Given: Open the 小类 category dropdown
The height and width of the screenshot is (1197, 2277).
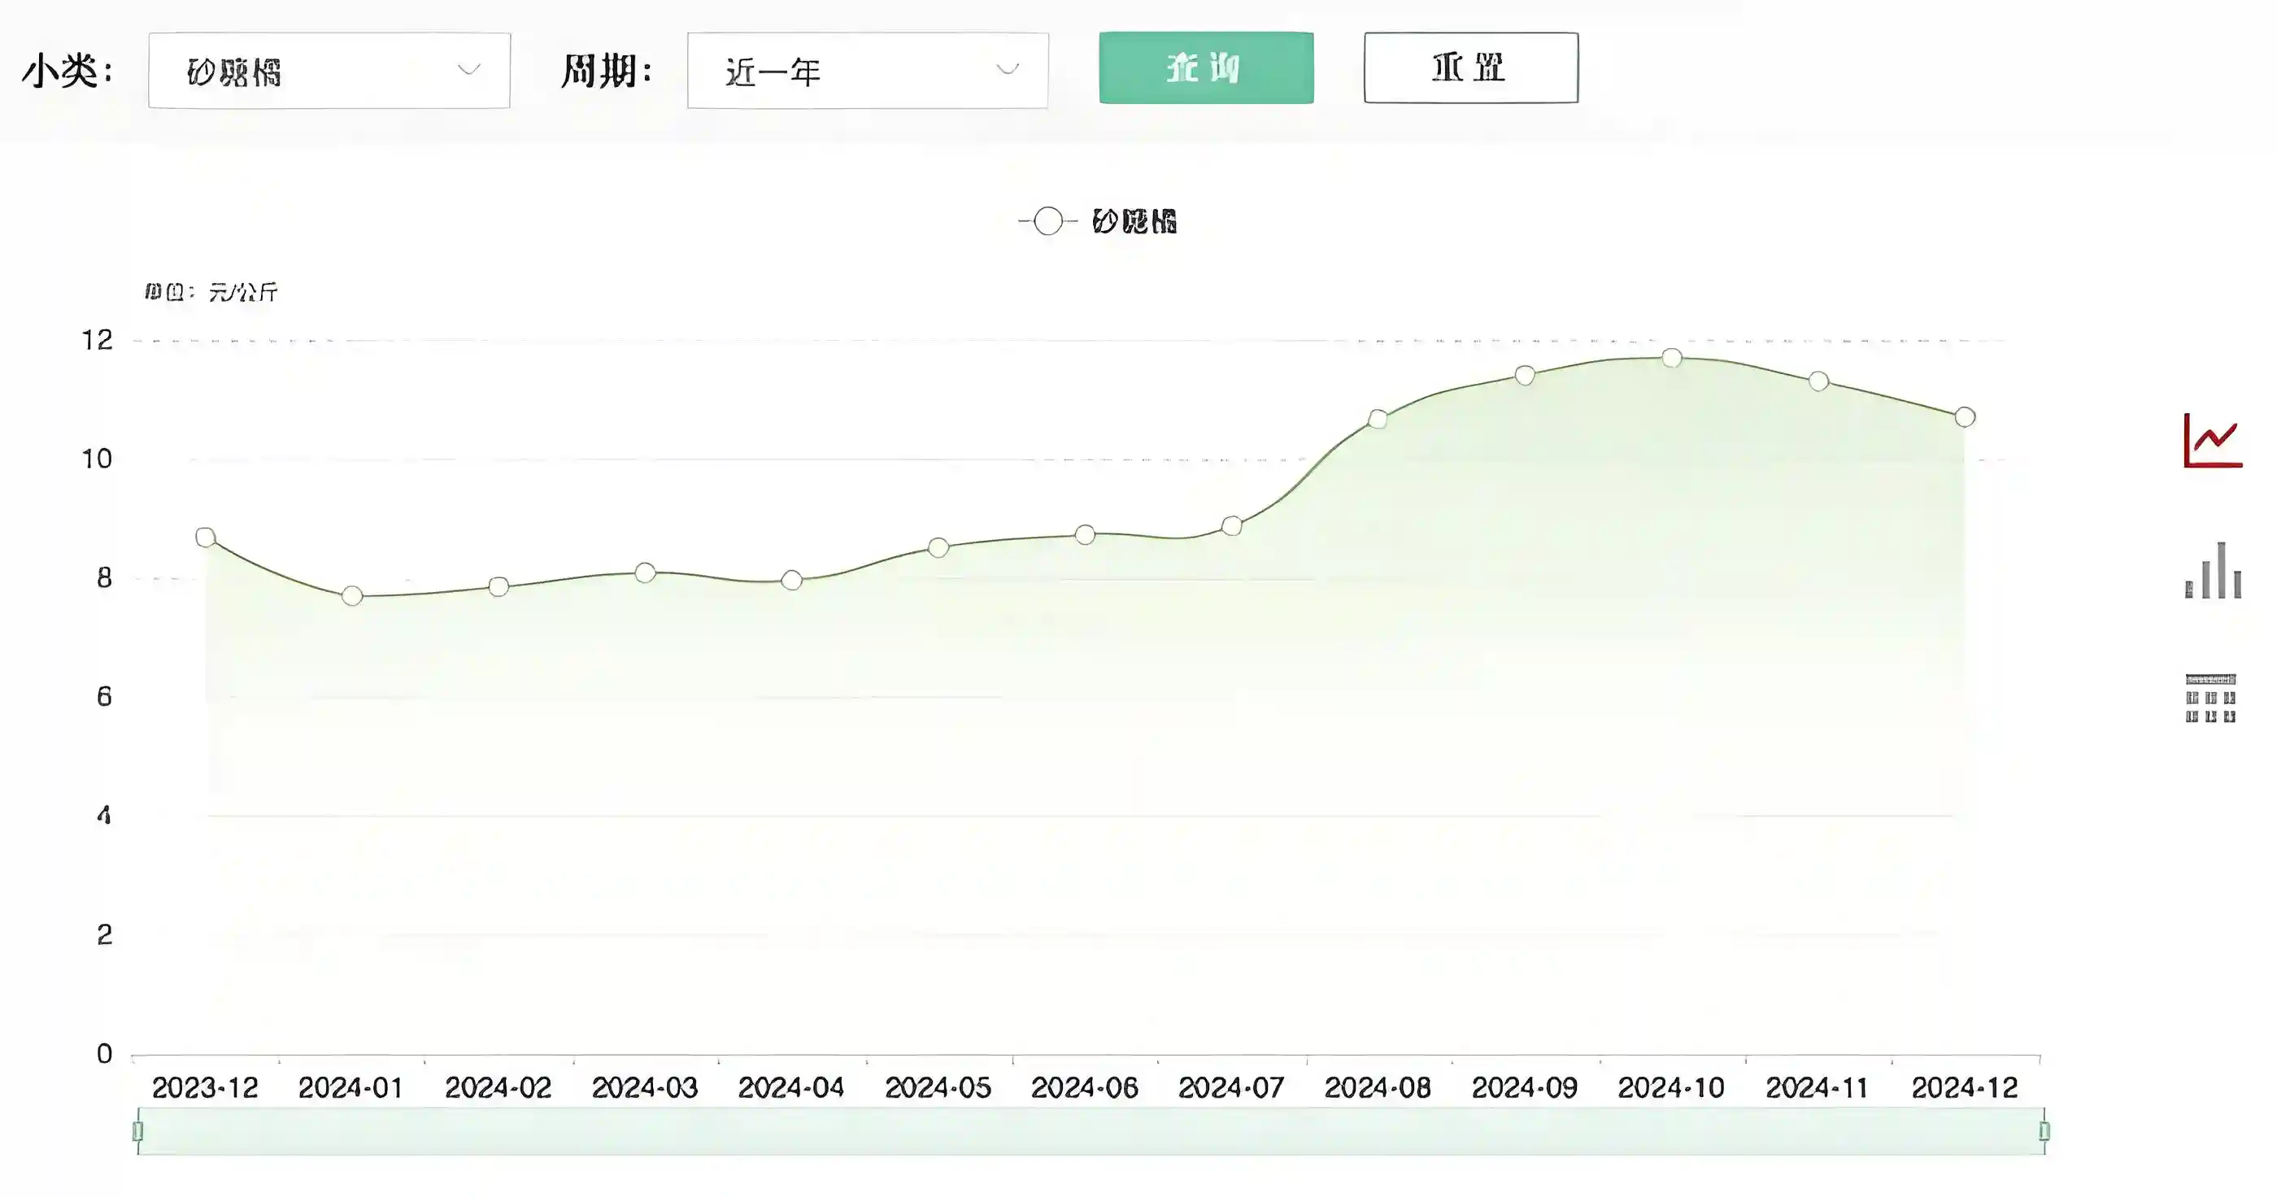Looking at the screenshot, I should click(329, 71).
